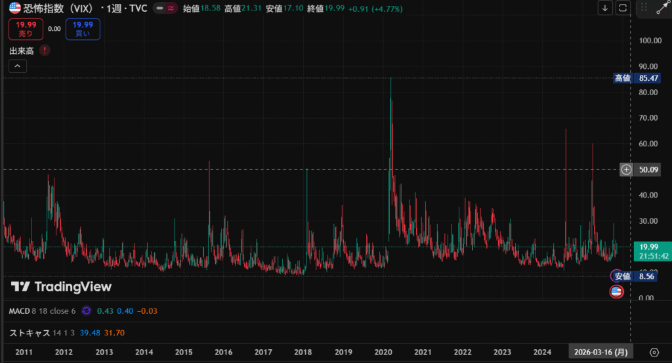Click the fullscreen frame icon
Image resolution: width=672 pixels, height=363 pixels.
pos(623,8)
